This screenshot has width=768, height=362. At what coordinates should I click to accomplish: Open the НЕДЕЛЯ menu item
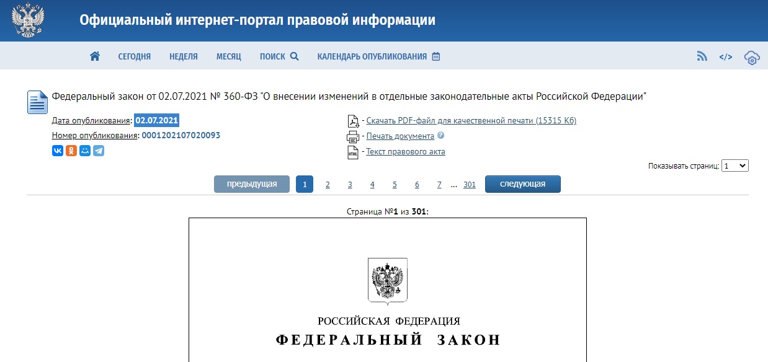coord(184,56)
